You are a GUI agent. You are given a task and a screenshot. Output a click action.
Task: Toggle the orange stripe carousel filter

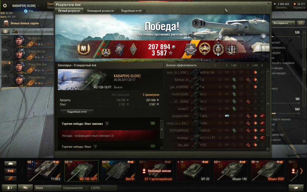click(10, 178)
